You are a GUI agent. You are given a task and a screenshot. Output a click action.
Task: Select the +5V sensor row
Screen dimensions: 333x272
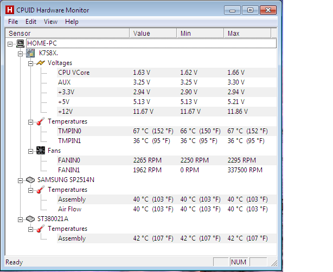click(x=166, y=102)
